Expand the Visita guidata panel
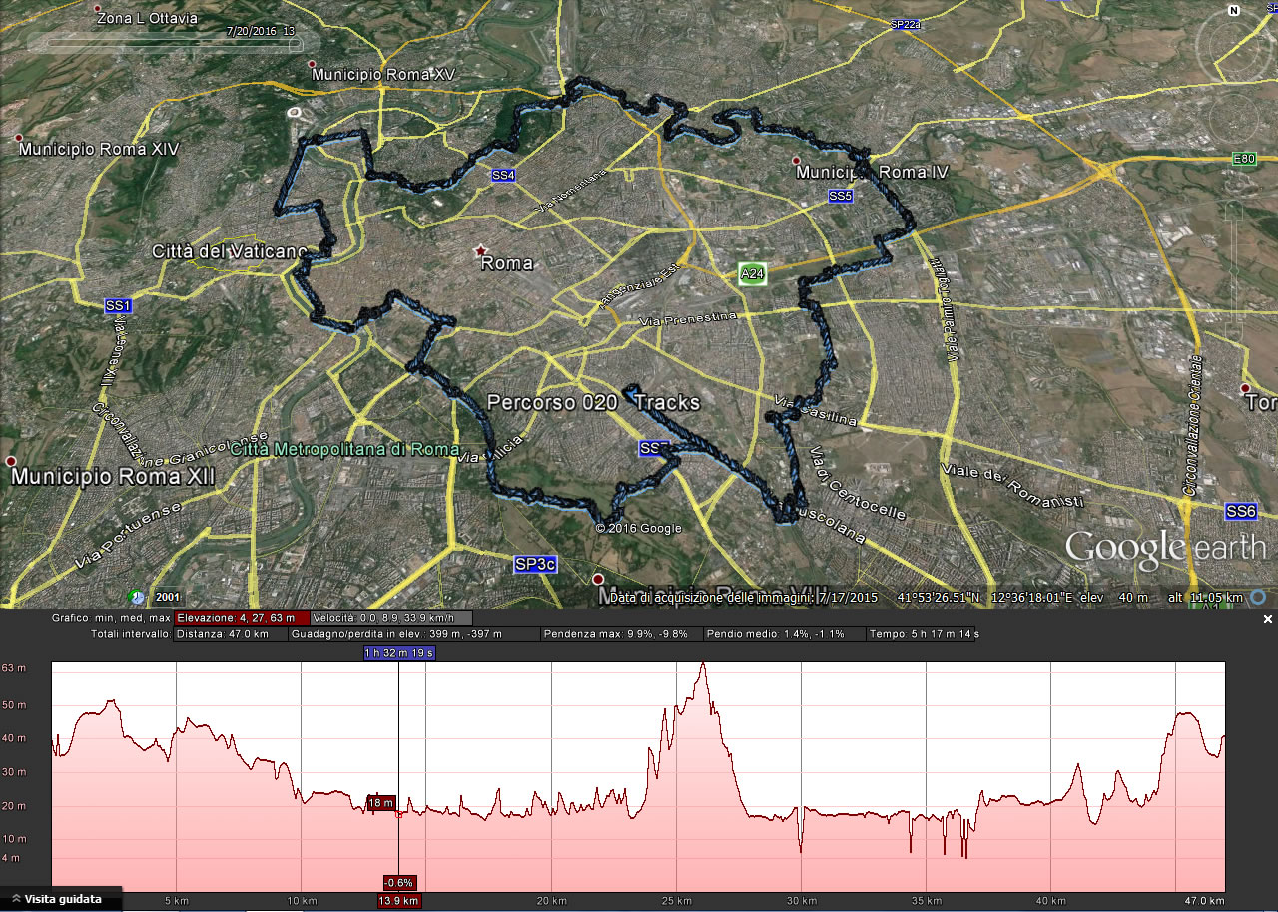1278x912 pixels. tap(60, 899)
